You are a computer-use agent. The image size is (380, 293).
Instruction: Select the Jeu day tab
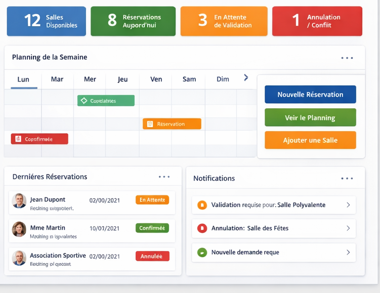(123, 79)
